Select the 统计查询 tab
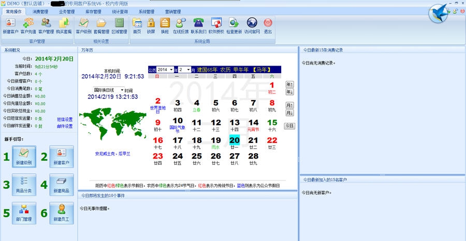Image resolution: width=466 pixels, height=241 pixels. click(x=120, y=11)
